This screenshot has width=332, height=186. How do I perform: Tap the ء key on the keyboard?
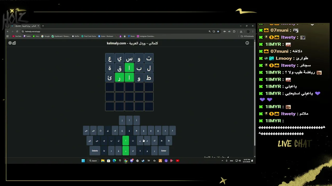click(111, 151)
